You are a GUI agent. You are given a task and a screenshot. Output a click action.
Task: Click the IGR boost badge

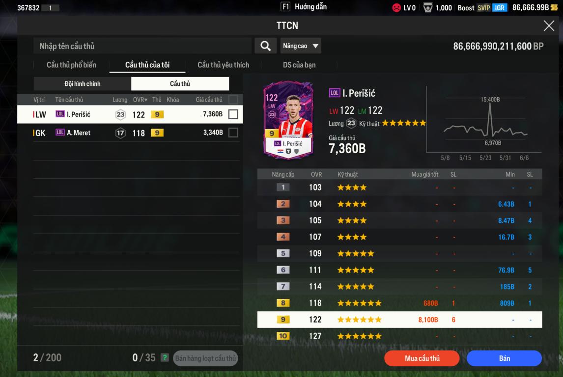click(x=500, y=7)
